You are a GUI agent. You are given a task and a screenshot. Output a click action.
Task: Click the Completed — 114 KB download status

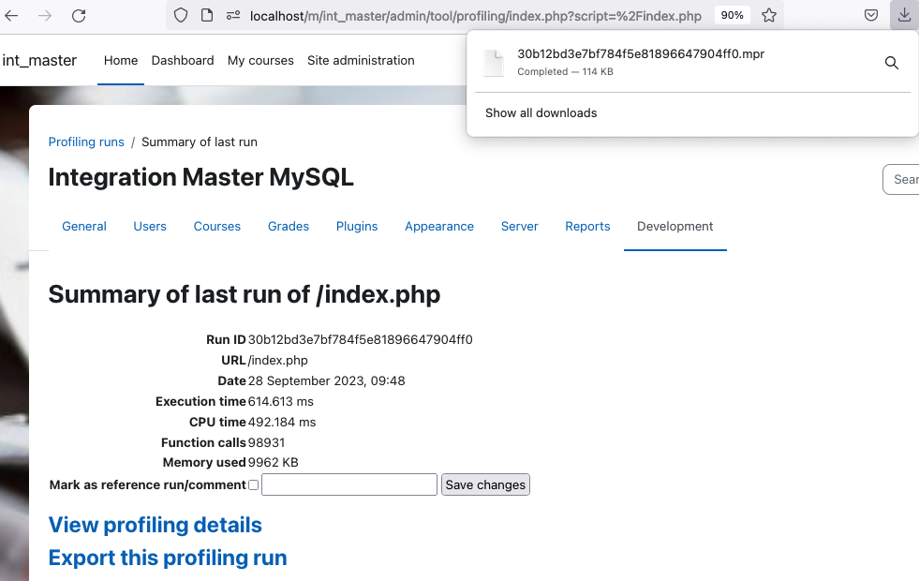tap(565, 71)
